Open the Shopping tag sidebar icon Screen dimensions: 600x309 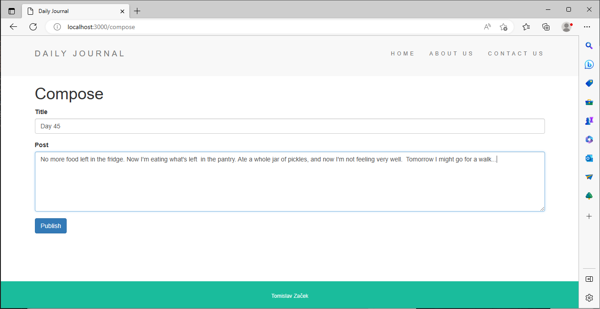(589, 83)
